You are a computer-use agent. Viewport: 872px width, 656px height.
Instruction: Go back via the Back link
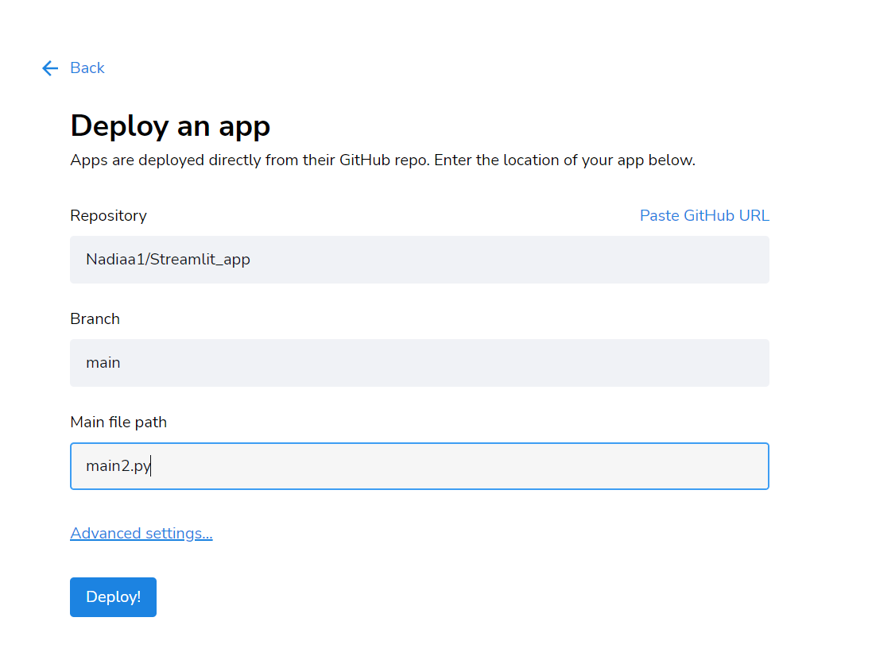(x=87, y=68)
